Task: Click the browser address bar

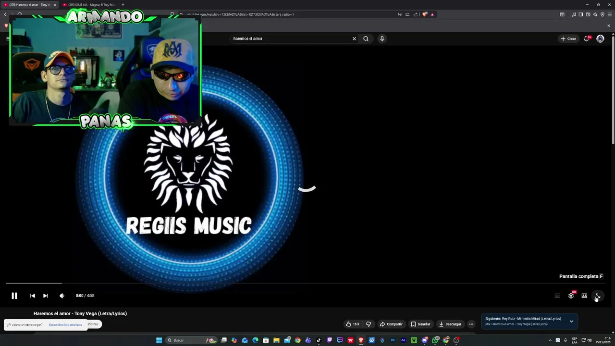Action: coord(288,14)
